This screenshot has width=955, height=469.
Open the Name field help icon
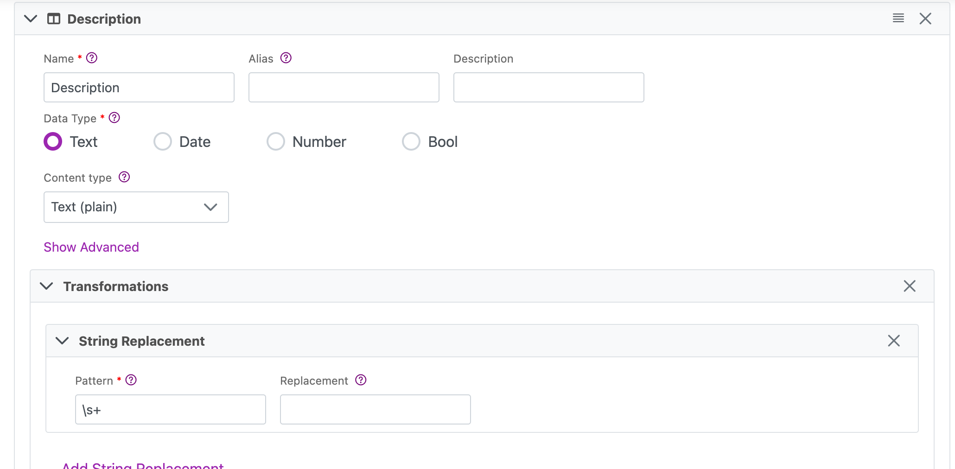[92, 58]
